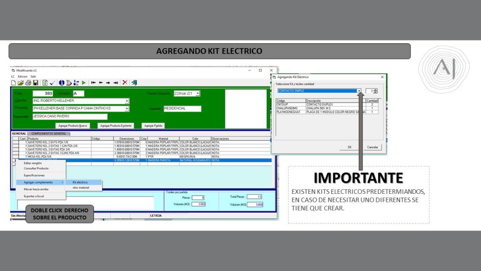Select Kit eléctrico from the submenu

(x=80, y=182)
